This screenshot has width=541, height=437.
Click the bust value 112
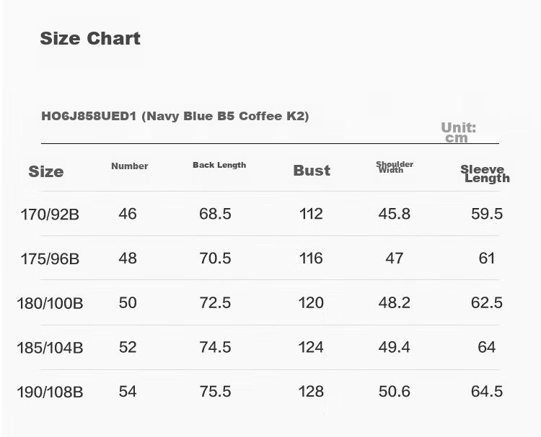311,214
